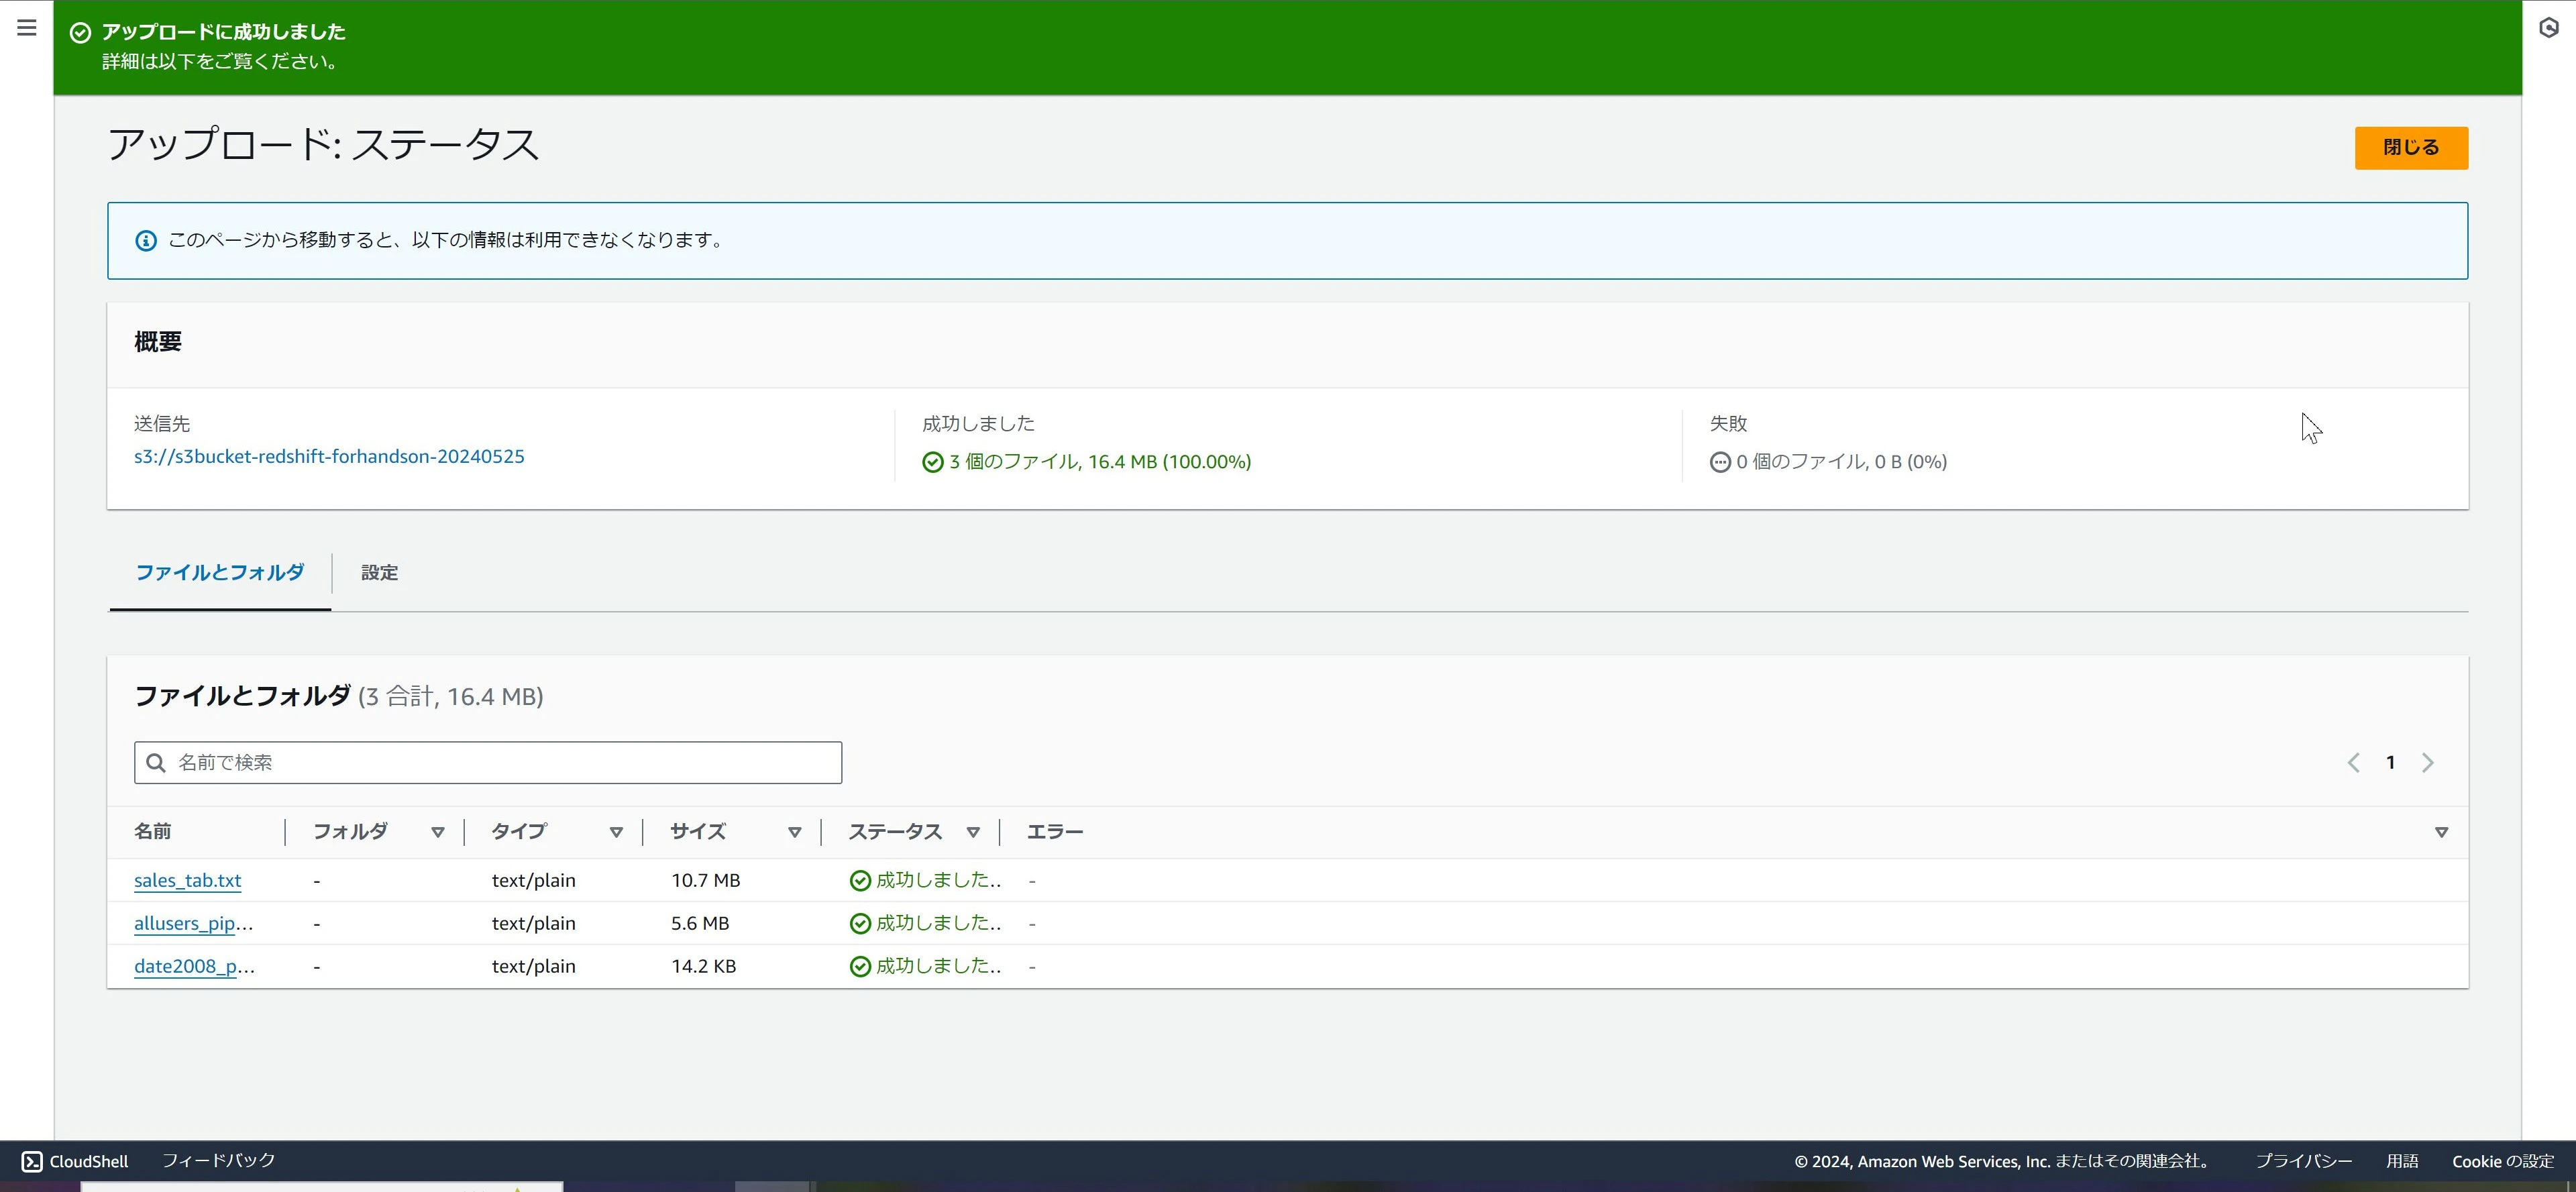Open the hamburger navigation menu
Viewport: 2576px width, 1192px height.
[27, 28]
